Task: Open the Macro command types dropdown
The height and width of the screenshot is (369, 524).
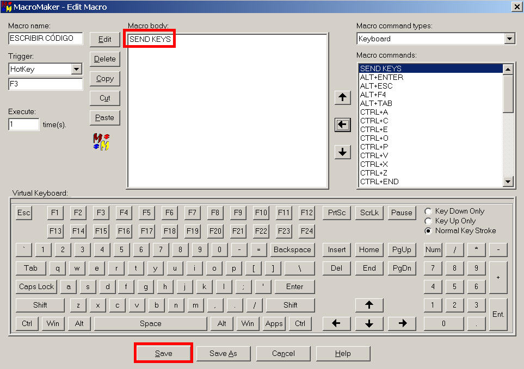Action: tap(509, 39)
